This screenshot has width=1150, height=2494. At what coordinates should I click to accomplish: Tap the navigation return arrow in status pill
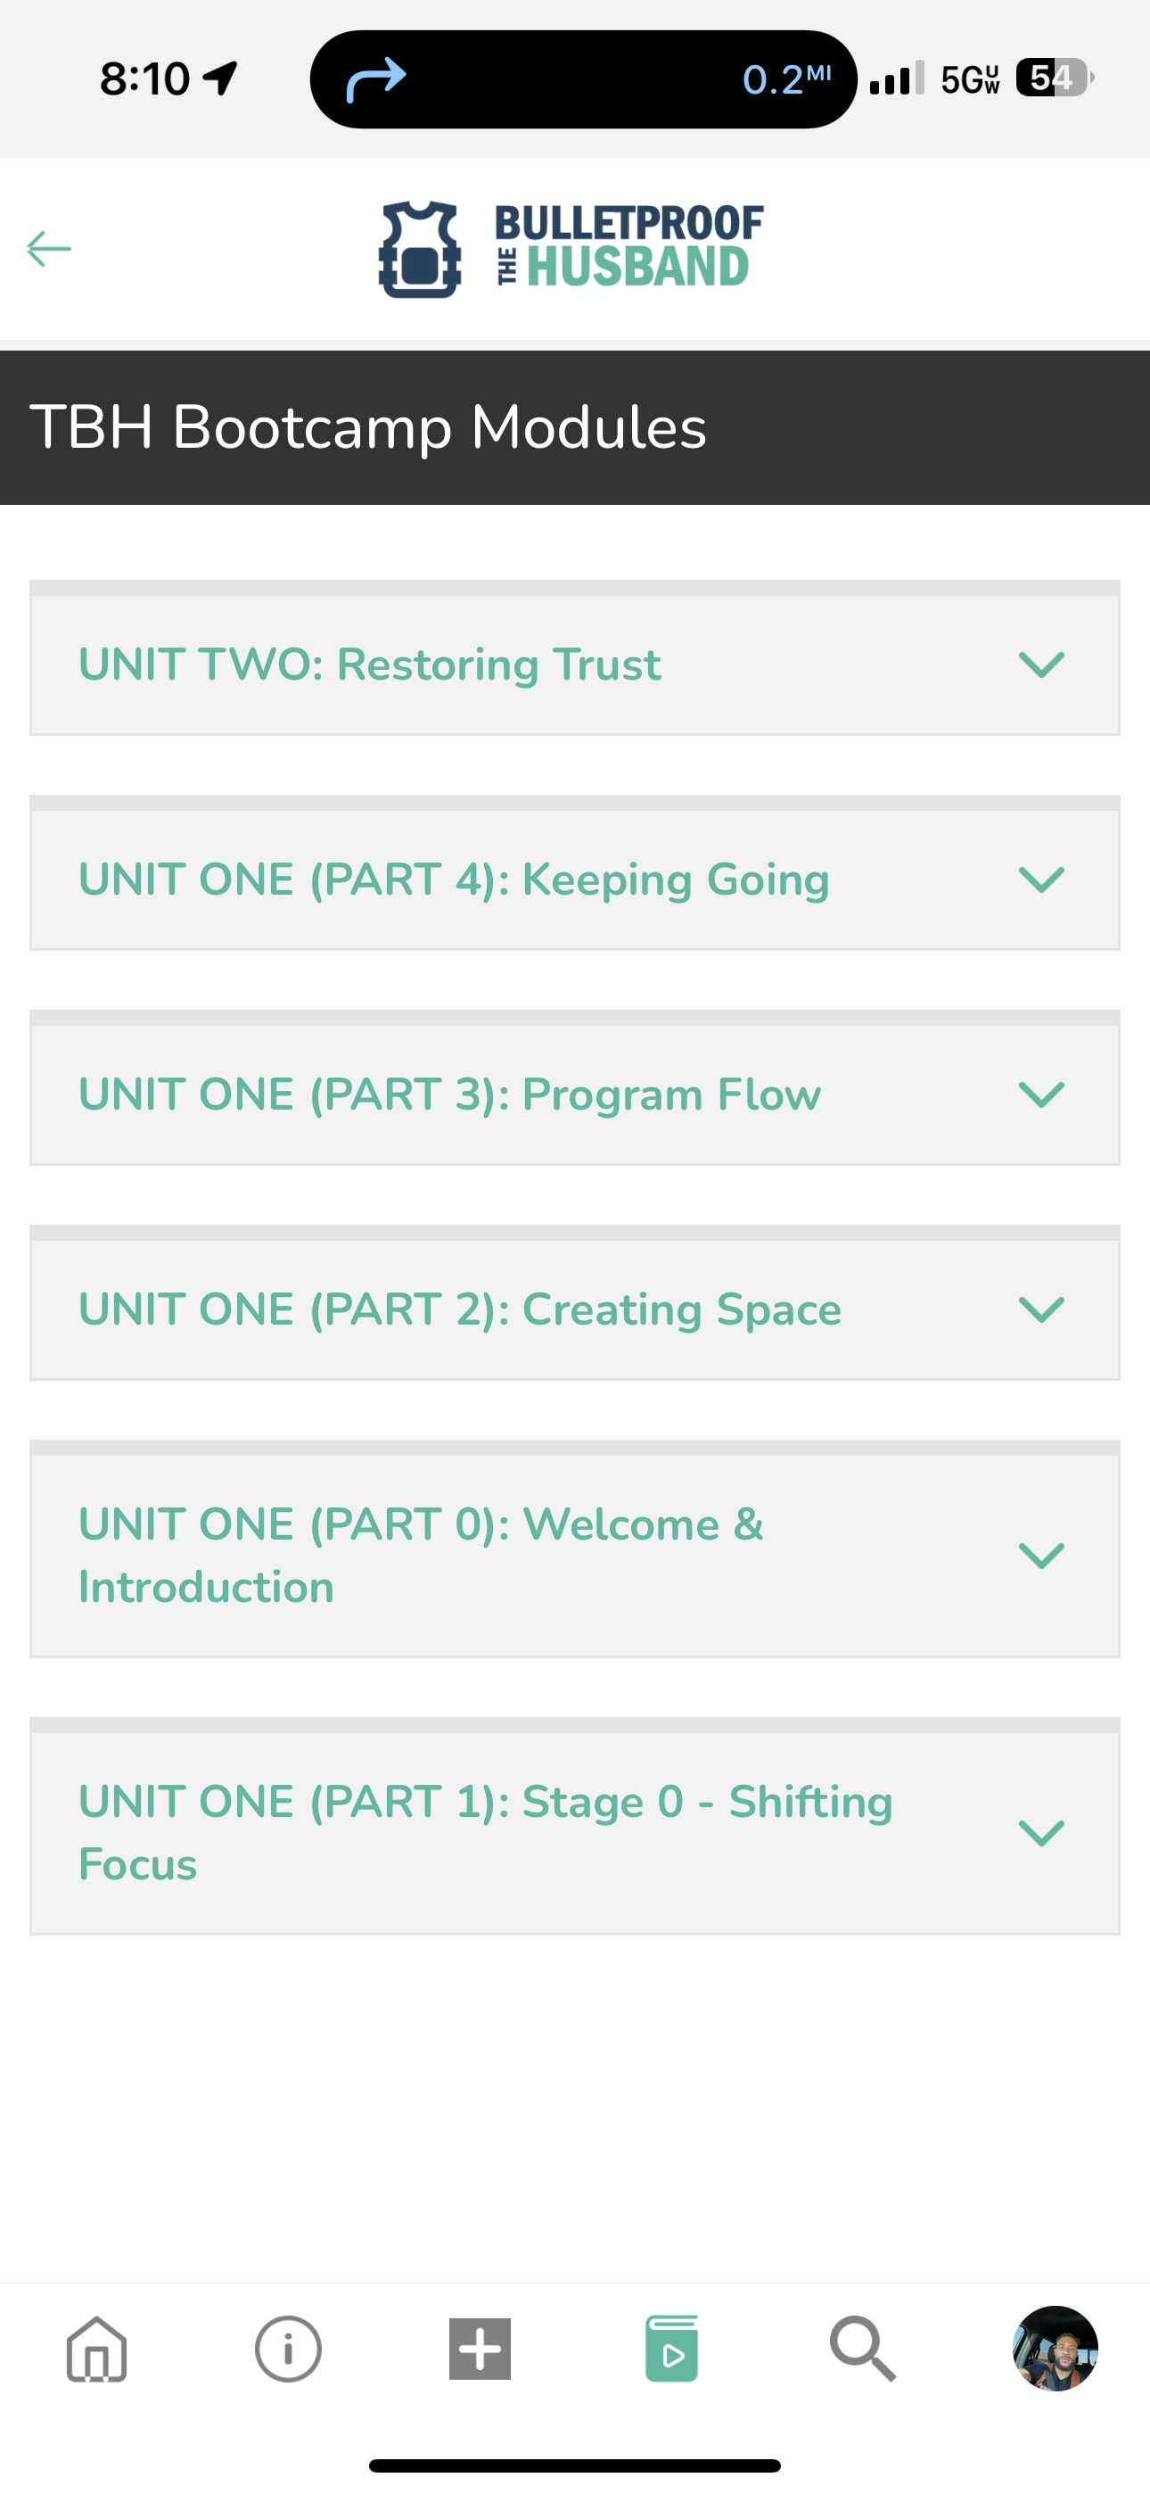375,79
